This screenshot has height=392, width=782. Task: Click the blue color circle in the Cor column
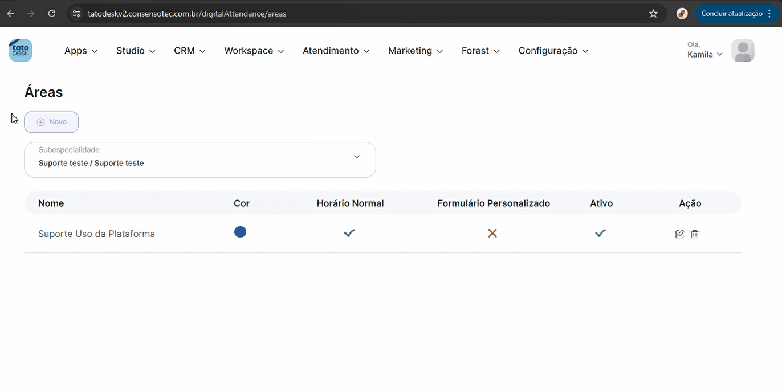click(x=241, y=232)
